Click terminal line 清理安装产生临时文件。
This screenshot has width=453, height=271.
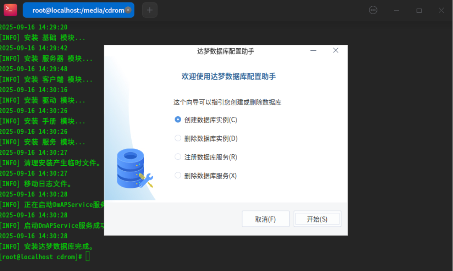point(51,163)
